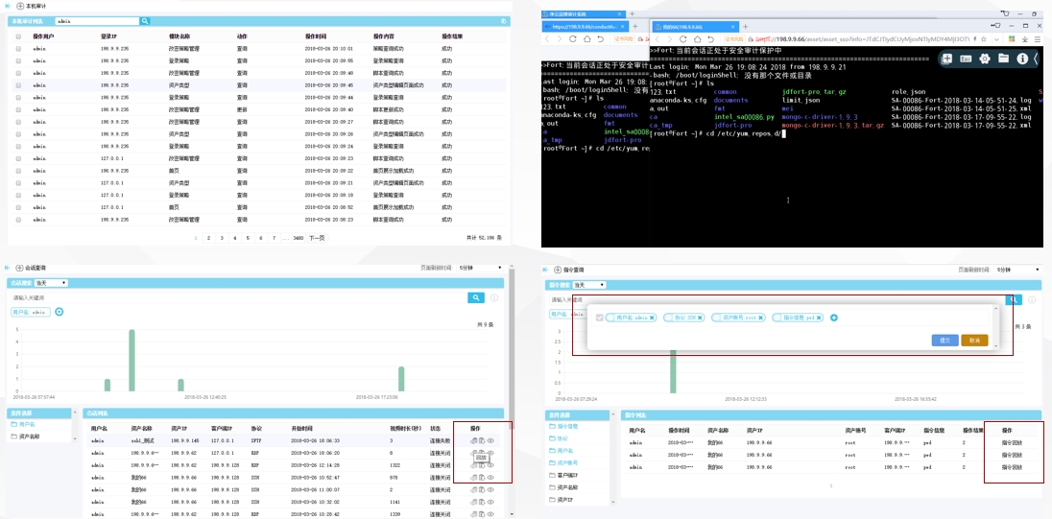Screen dimensions: 1052x519
Task: Open folder icon in terminal floating toolbar
Action: [x=1003, y=59]
